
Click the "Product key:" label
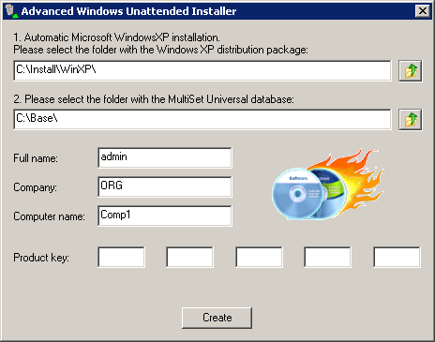[x=41, y=258]
